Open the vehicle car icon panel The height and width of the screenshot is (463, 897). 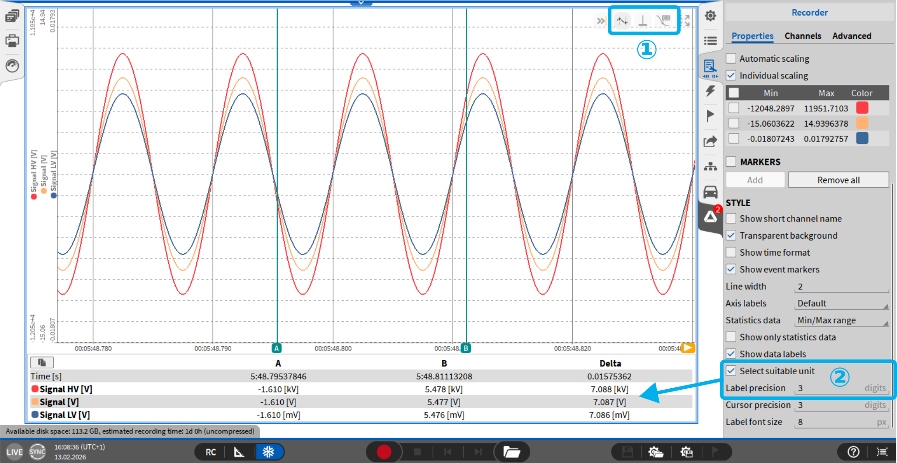point(710,192)
